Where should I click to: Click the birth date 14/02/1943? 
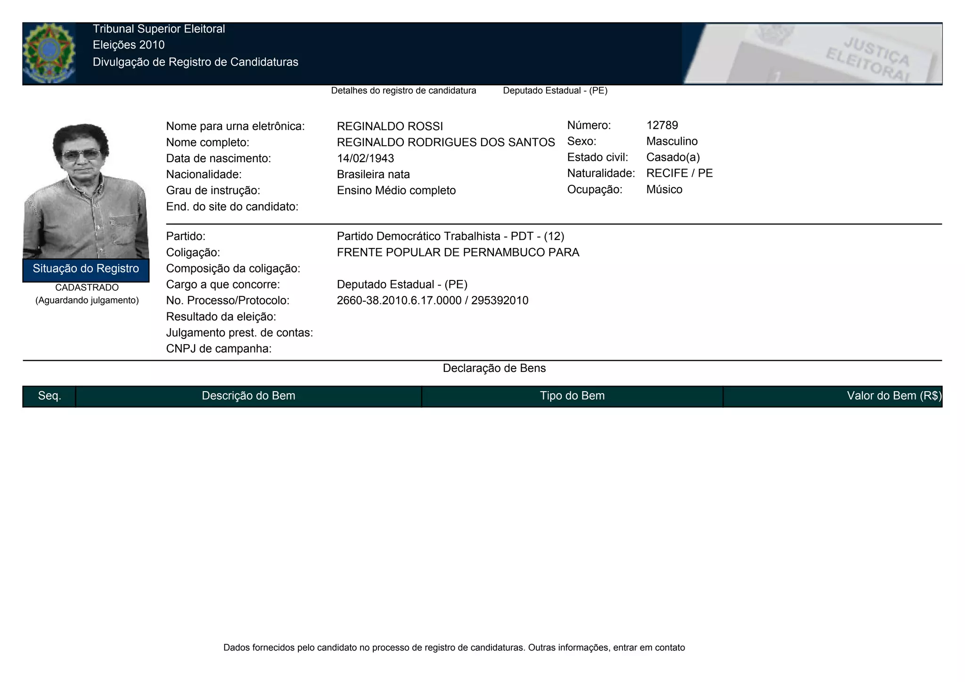pyautogui.click(x=365, y=158)
